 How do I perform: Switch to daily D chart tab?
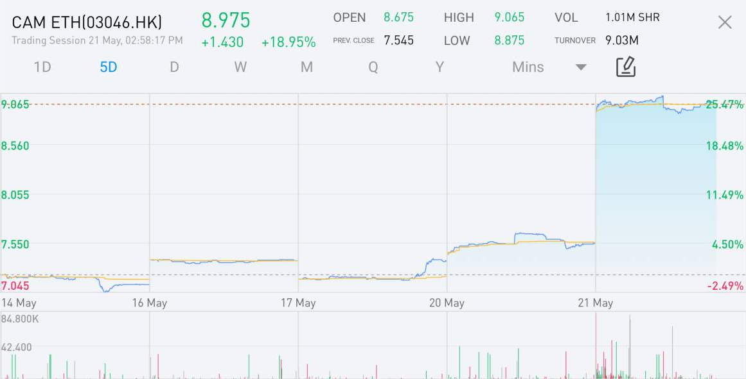tap(174, 67)
